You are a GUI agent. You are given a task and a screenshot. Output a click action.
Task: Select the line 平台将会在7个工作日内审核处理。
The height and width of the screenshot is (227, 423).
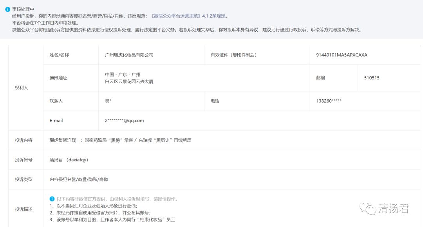tap(45, 23)
